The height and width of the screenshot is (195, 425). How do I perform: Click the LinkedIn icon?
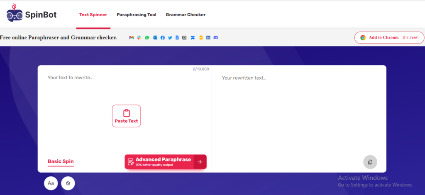coord(208,38)
